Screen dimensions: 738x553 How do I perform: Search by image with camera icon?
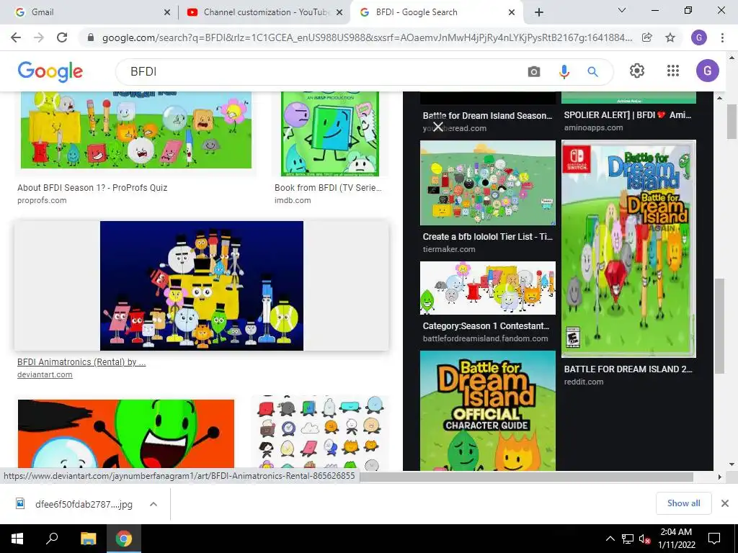coord(534,71)
